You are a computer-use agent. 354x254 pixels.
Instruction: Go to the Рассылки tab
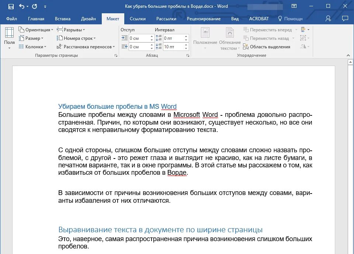pos(166,19)
